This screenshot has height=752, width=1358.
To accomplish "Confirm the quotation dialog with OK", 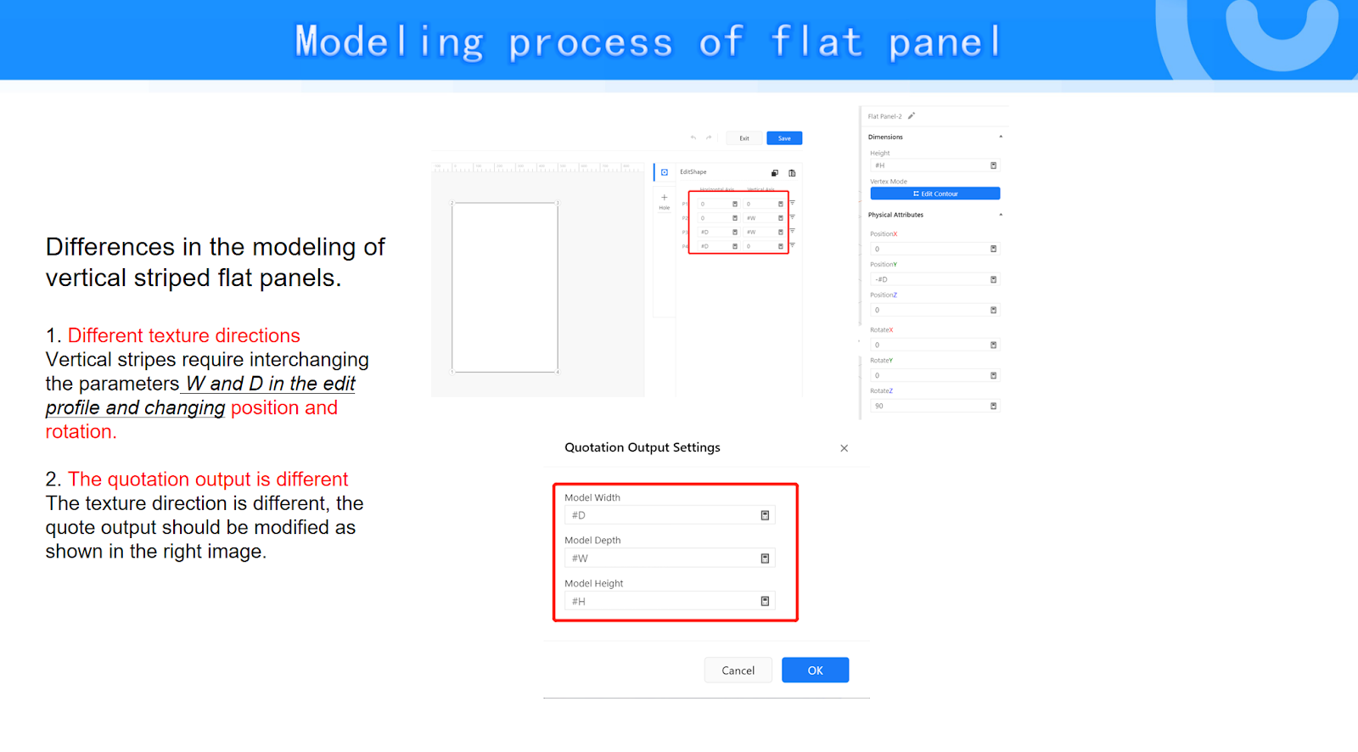I will click(x=815, y=671).
